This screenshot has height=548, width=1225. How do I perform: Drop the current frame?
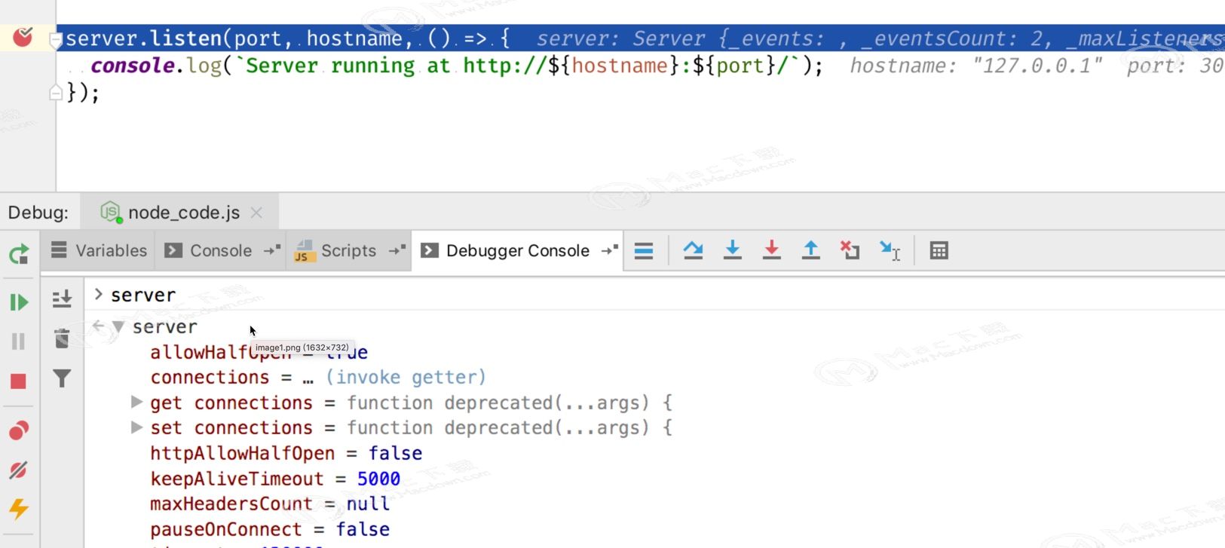click(x=850, y=250)
